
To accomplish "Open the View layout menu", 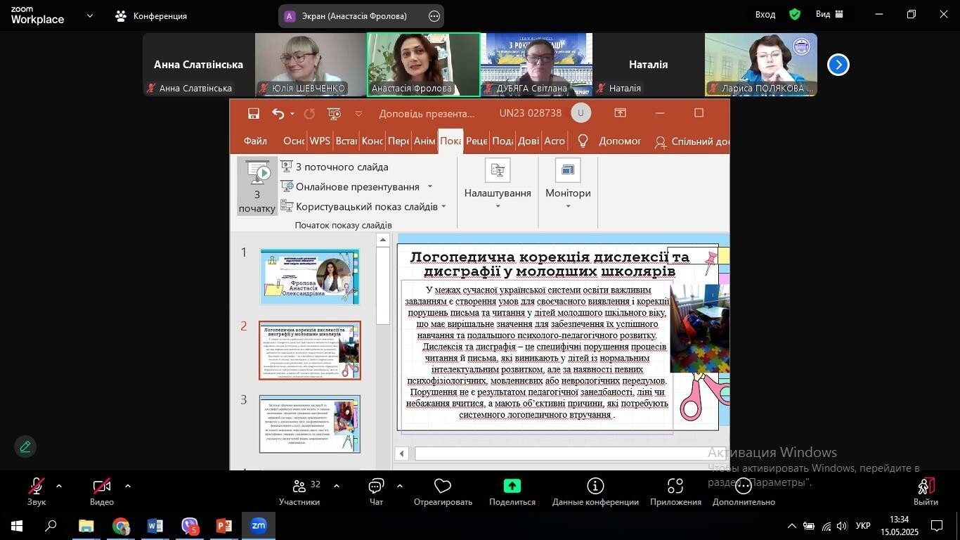I will 830,14.
